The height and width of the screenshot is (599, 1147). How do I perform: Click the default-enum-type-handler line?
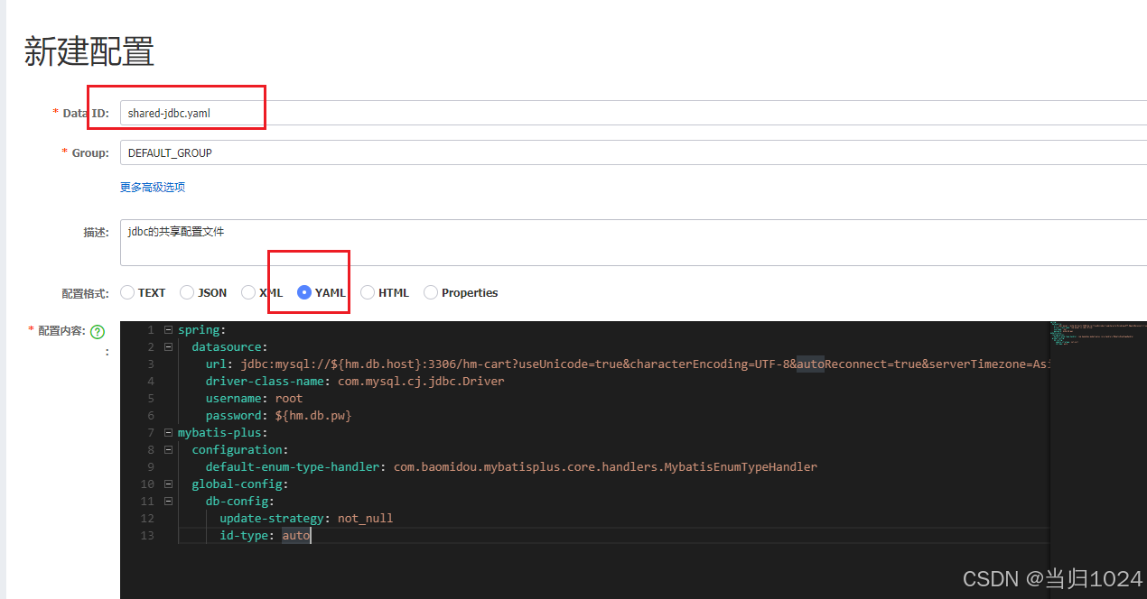[x=511, y=467]
